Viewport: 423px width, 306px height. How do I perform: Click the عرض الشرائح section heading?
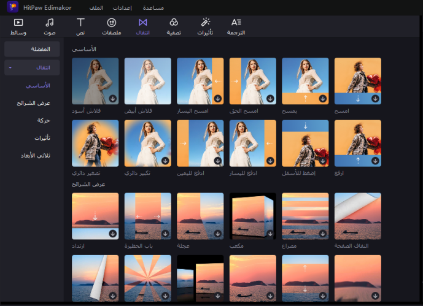click(88, 184)
